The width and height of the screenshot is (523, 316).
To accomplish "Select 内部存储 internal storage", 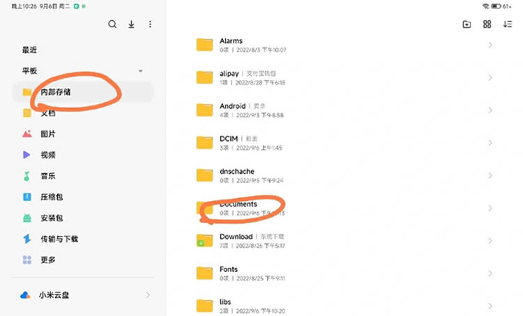I will click(56, 92).
